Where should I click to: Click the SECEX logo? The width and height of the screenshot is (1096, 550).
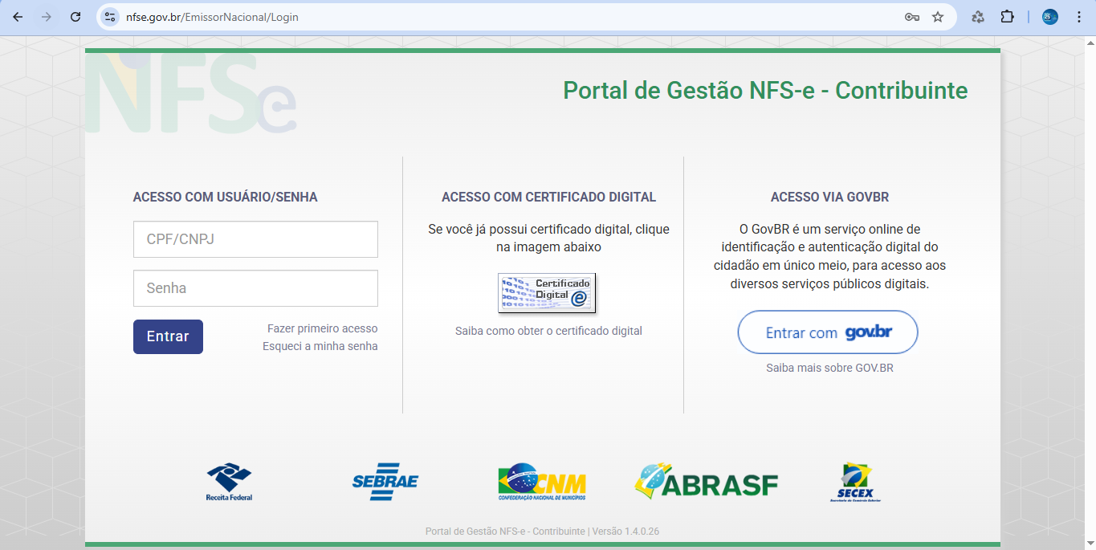(855, 483)
